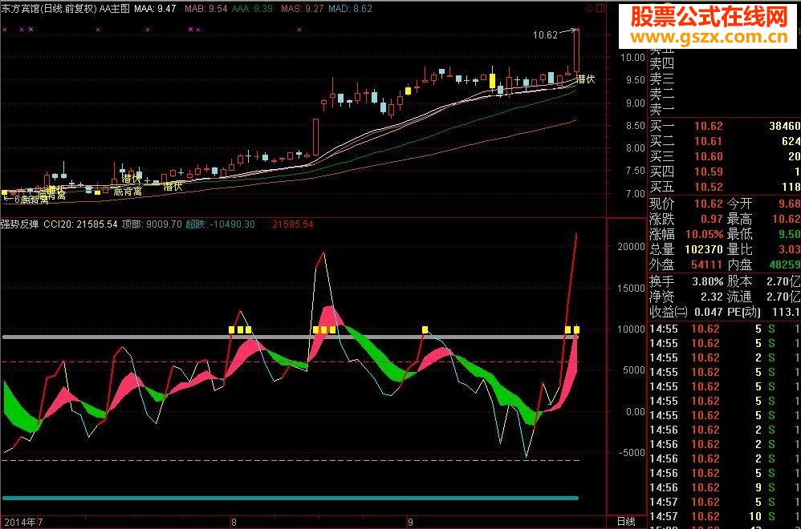Click the 14:57 trade row with volume 10
Screen dimensions: 801x529
click(725, 517)
